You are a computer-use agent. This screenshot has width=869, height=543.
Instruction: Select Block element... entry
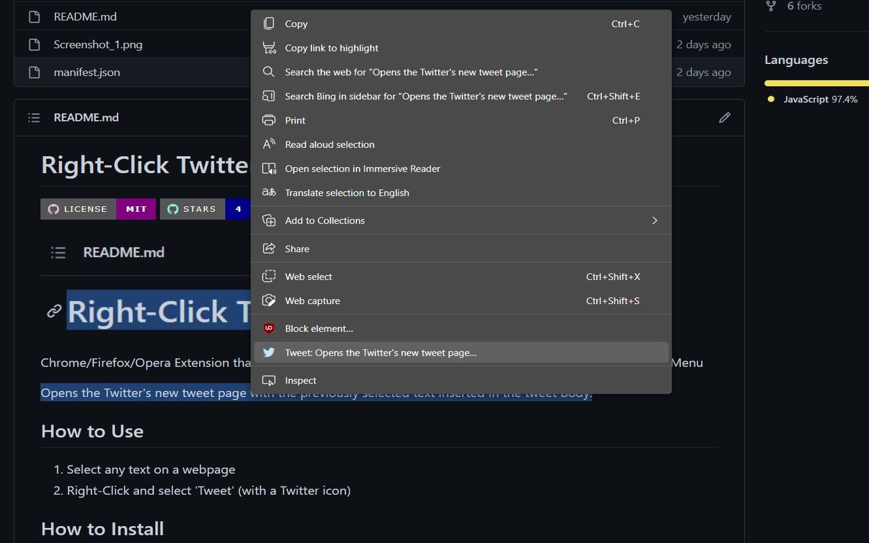461,329
